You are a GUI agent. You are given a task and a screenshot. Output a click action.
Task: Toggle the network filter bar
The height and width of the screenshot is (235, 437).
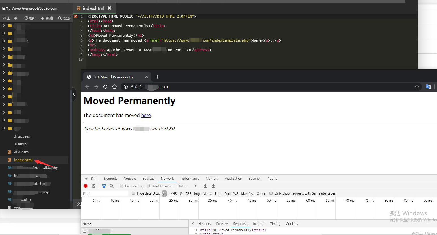[x=104, y=186]
